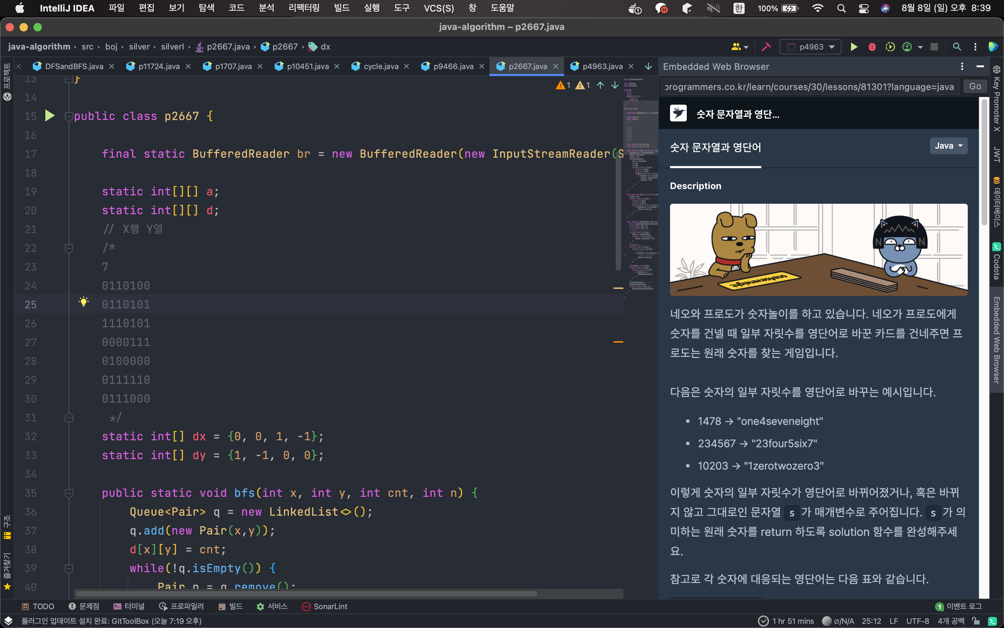Image resolution: width=1004 pixels, height=628 pixels.
Task: Run with coverage icon in toolbar
Action: (x=890, y=47)
